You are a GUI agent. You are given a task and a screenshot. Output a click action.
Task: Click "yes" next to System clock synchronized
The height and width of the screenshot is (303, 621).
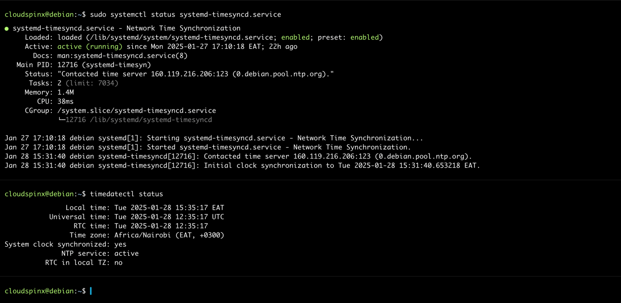[x=120, y=244]
